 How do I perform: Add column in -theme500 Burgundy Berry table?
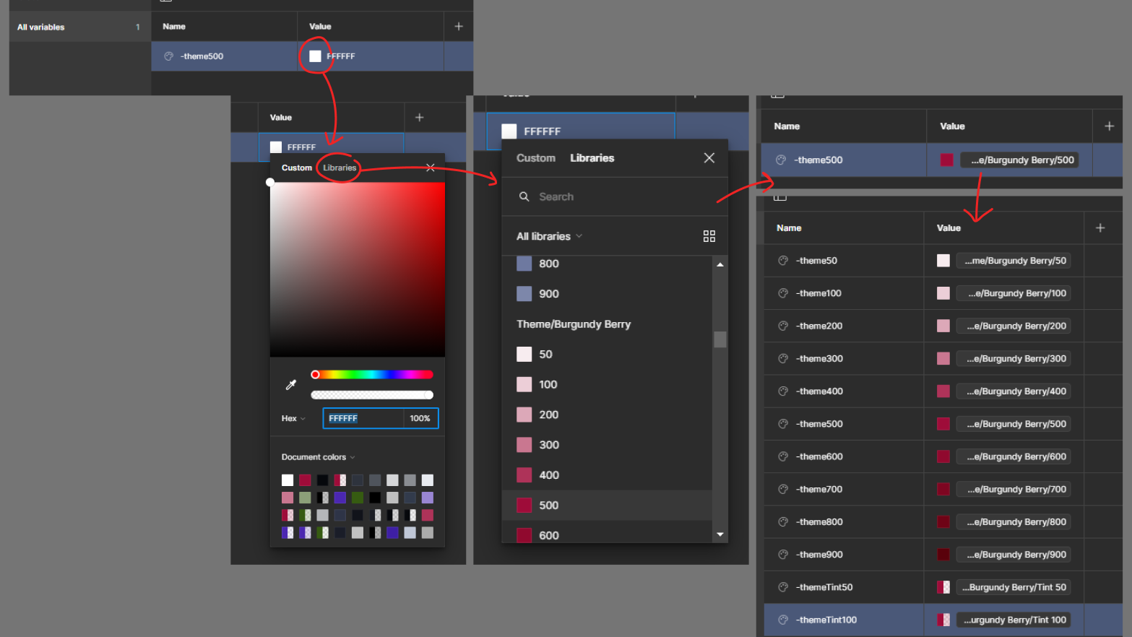coord(1110,126)
